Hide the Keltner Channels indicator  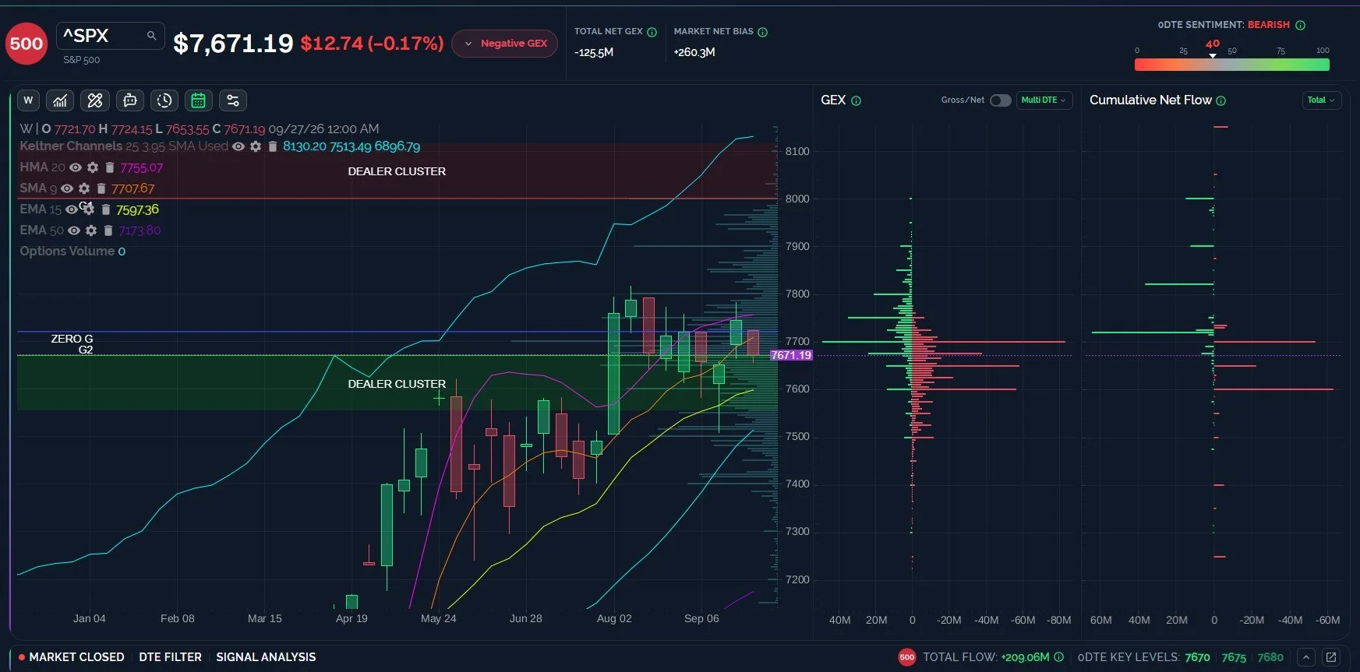(x=238, y=146)
